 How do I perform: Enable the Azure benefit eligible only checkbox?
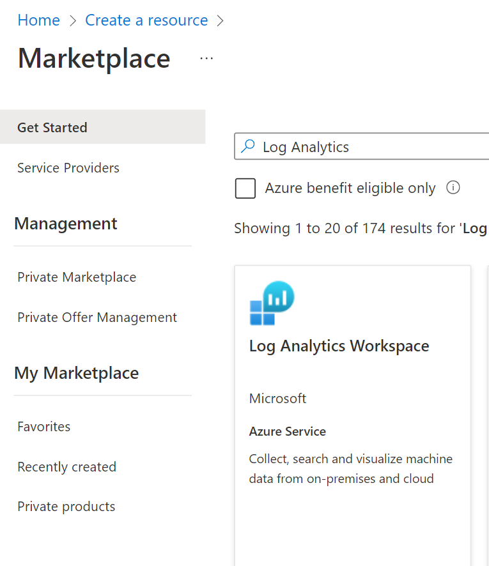tap(245, 188)
